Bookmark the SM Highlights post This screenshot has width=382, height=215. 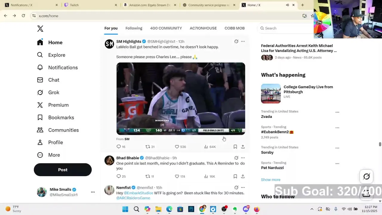click(x=235, y=147)
